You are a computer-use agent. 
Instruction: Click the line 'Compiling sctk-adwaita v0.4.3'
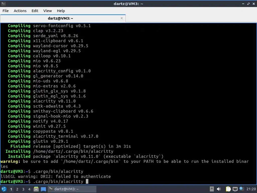(44, 106)
